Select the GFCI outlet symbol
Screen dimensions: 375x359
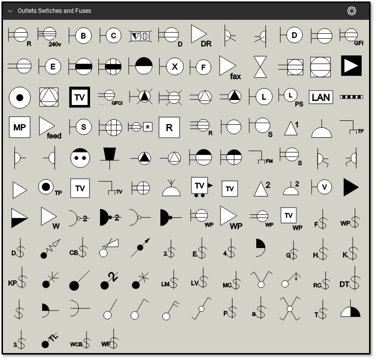coord(109,97)
